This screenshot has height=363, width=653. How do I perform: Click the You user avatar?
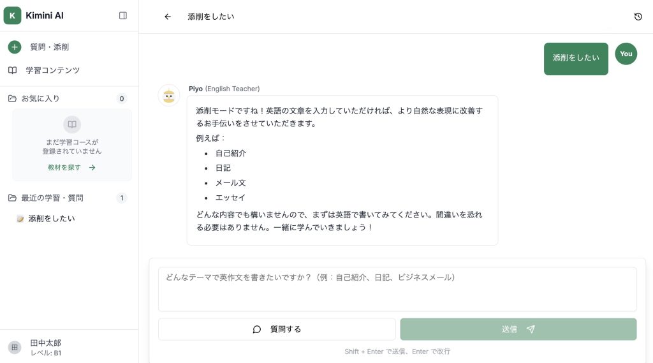[626, 54]
